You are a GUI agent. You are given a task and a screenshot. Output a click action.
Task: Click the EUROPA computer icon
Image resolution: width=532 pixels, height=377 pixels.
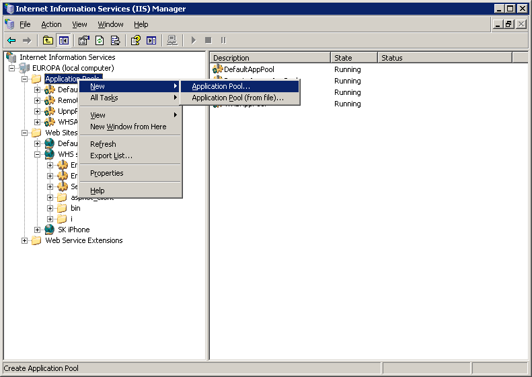point(24,68)
